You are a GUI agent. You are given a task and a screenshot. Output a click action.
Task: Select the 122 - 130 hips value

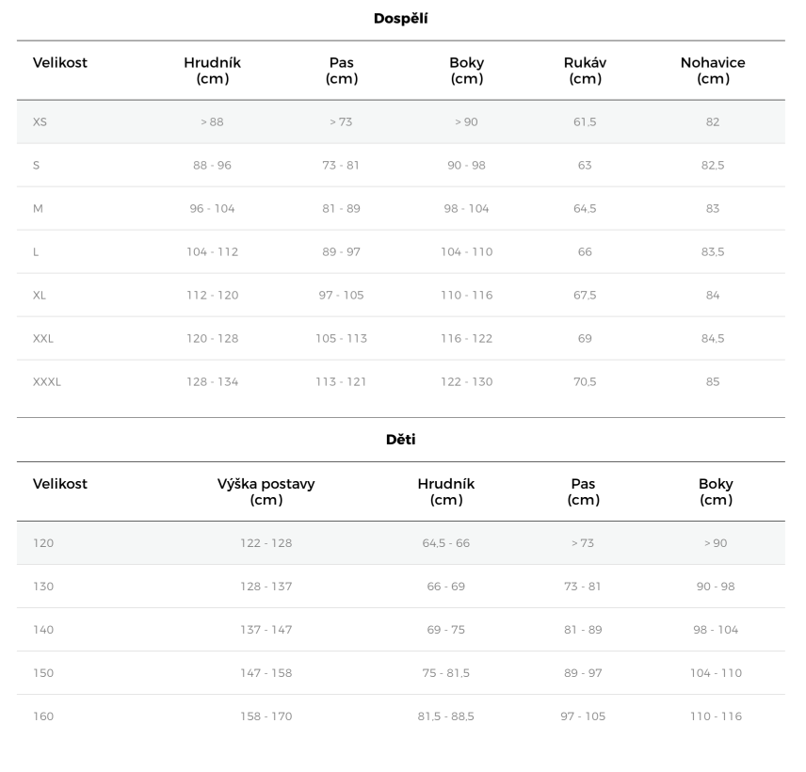point(466,382)
